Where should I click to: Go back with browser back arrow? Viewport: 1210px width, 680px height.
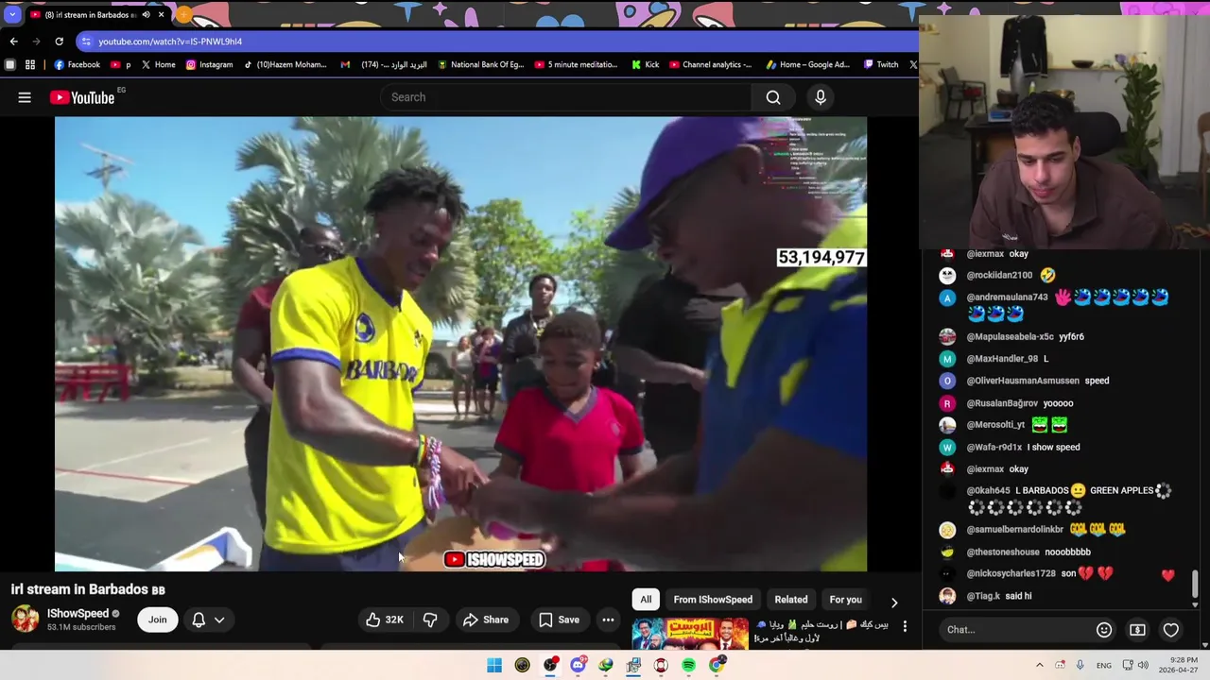tap(13, 42)
